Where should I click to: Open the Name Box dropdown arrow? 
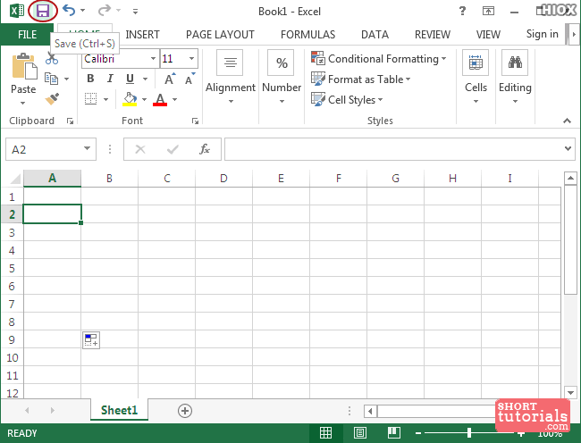pos(87,149)
